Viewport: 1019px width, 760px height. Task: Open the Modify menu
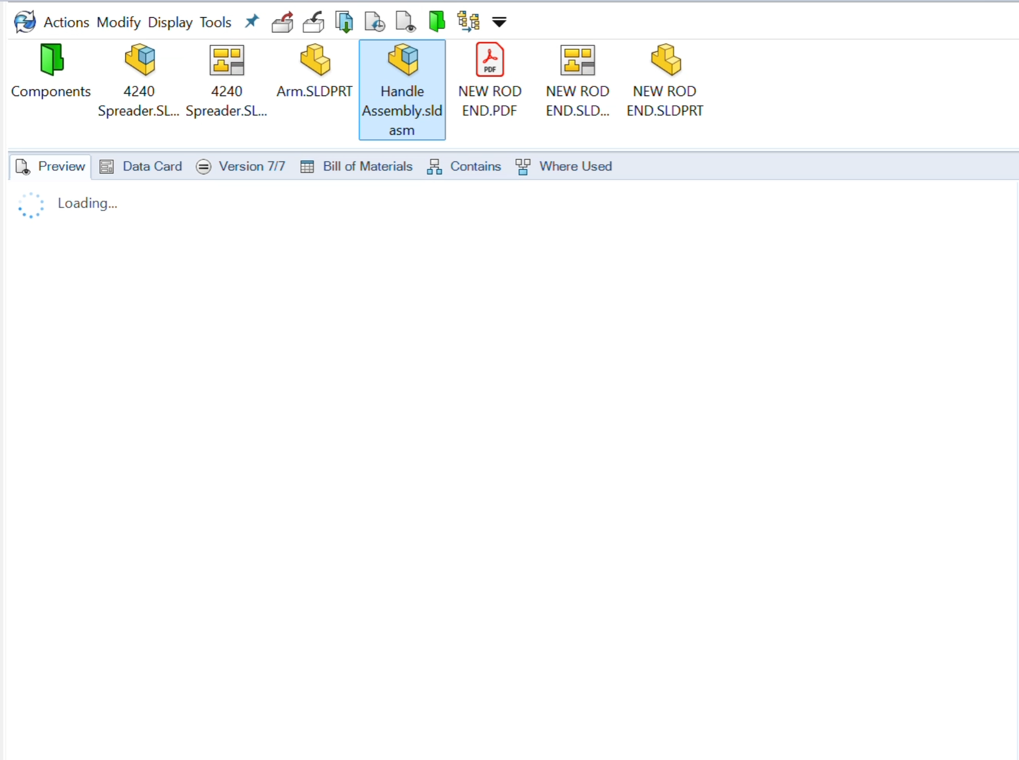click(118, 22)
